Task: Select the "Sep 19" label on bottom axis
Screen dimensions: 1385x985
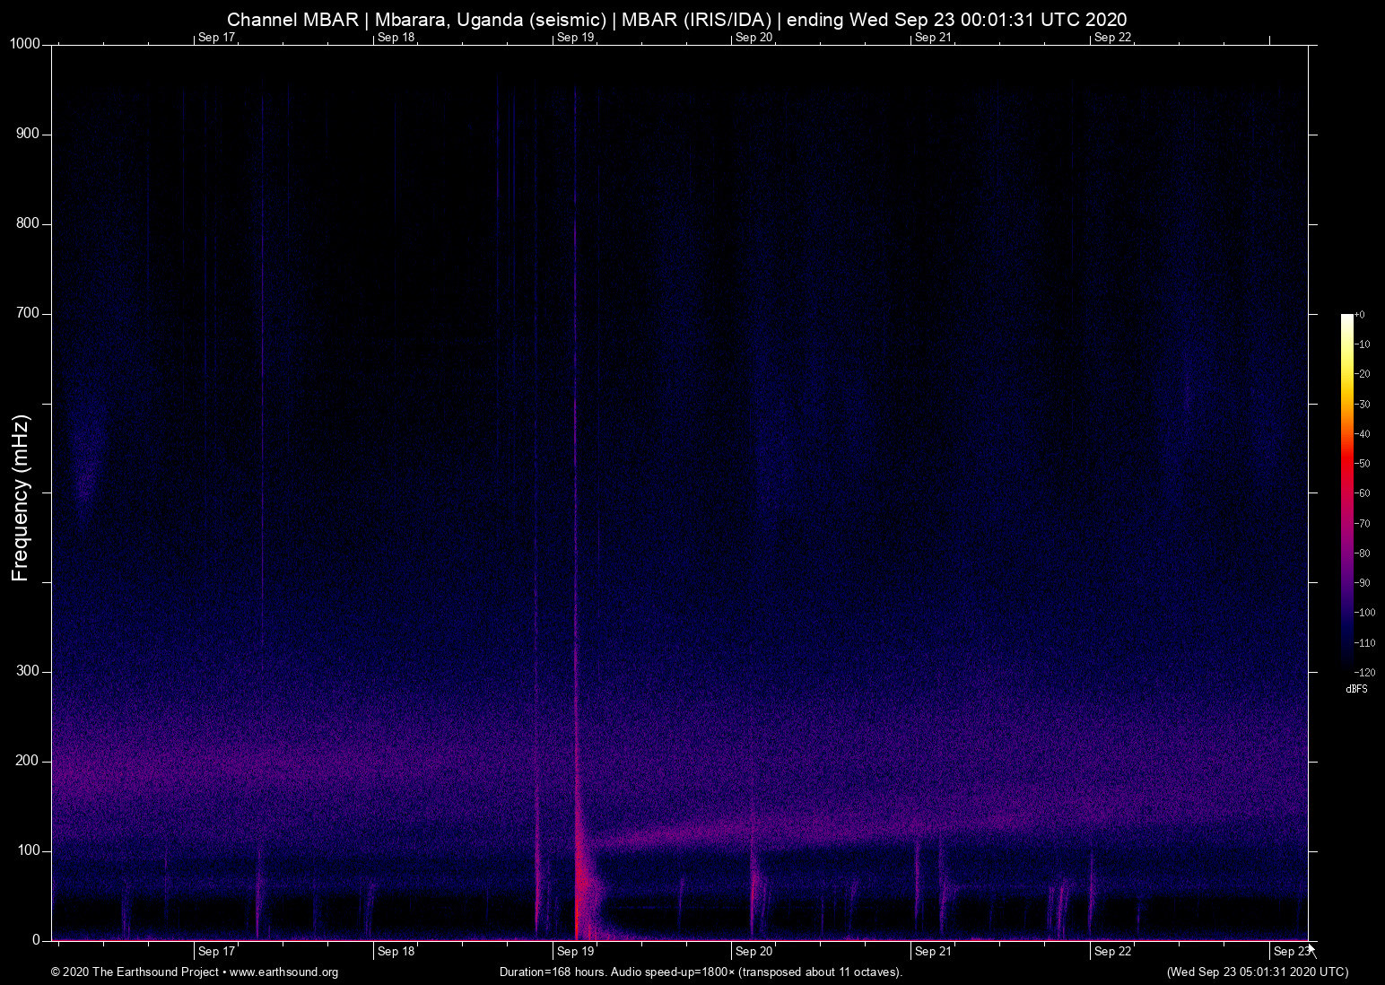Action: [574, 951]
